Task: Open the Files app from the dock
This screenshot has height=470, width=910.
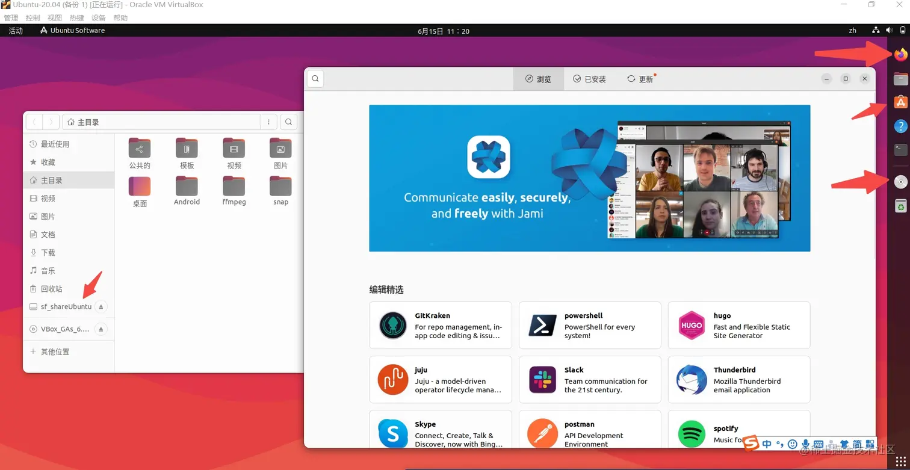Action: click(900, 79)
